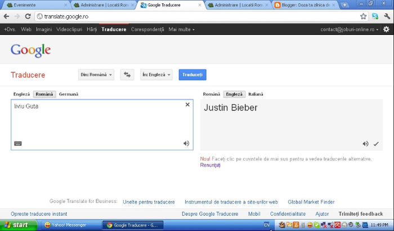The height and width of the screenshot is (231, 394).
Task: Expand the Din: Română language dropdown
Action: [x=96, y=74]
